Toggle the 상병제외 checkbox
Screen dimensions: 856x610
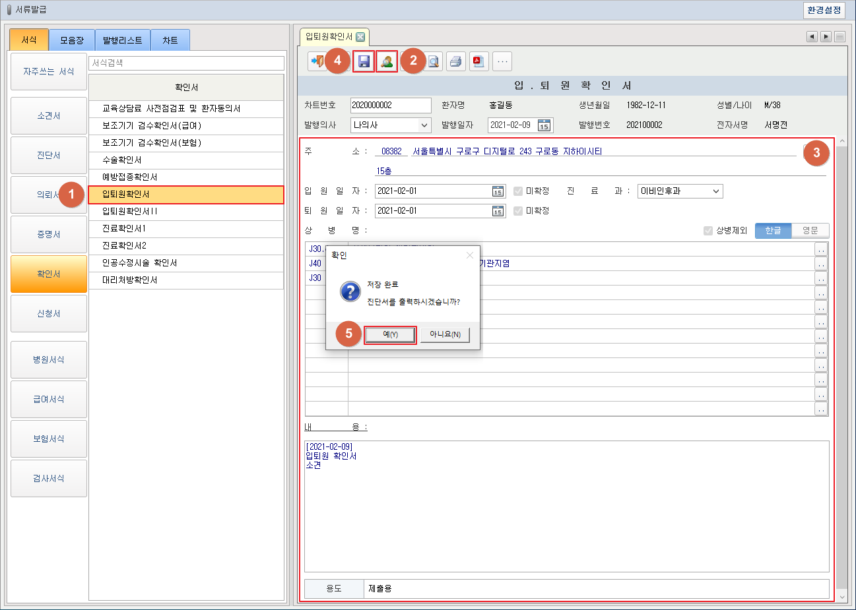pyautogui.click(x=708, y=230)
